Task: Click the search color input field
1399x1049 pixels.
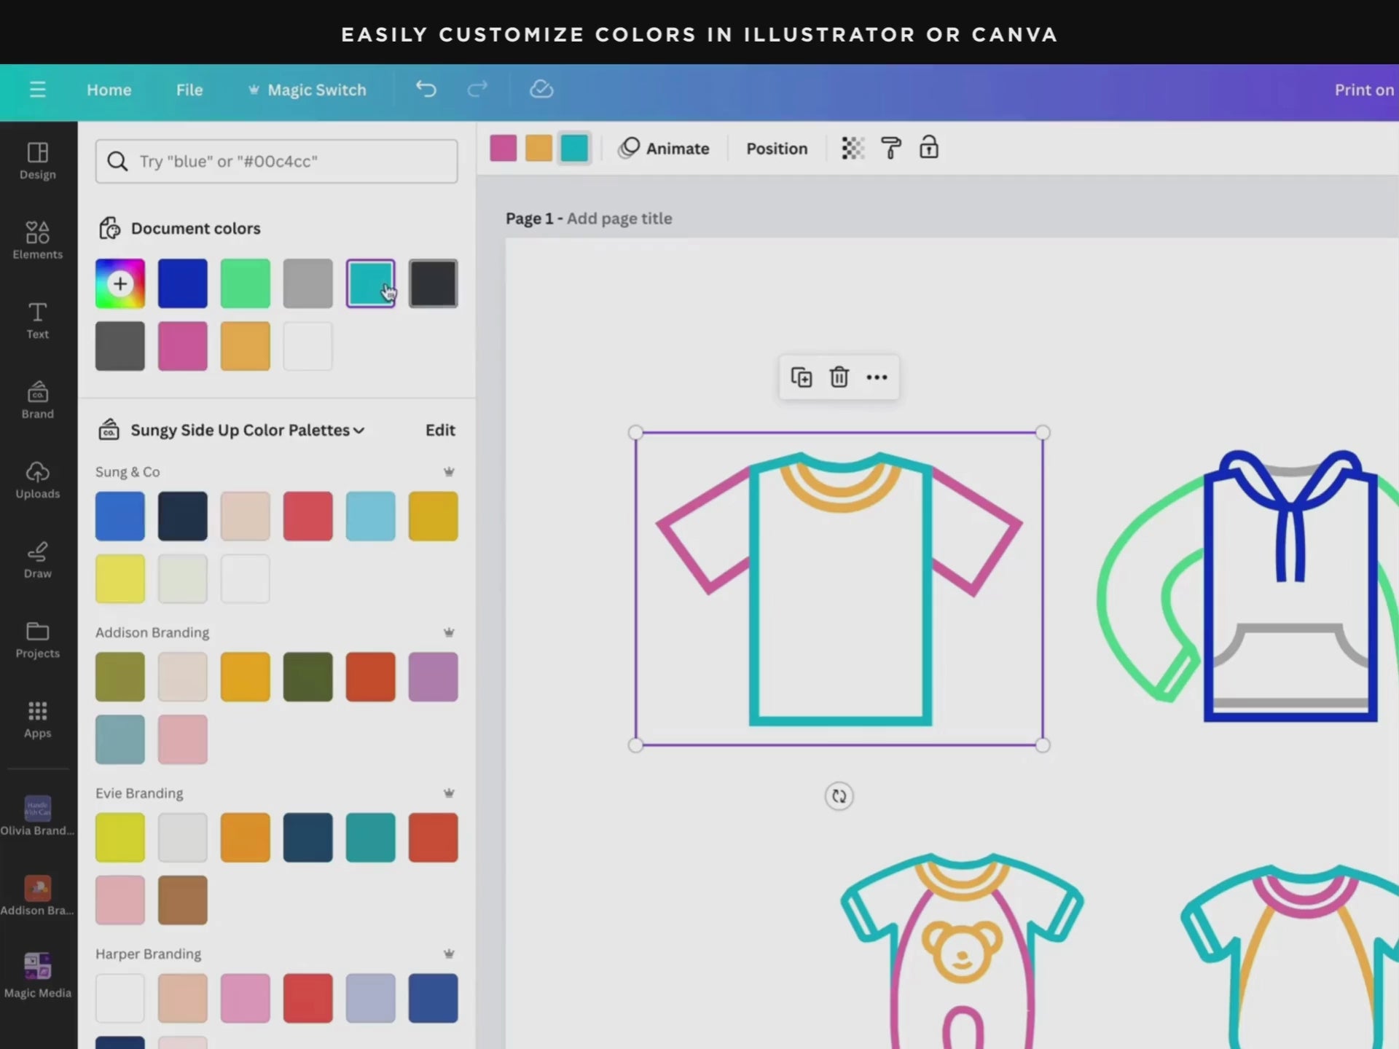Action: pos(276,161)
